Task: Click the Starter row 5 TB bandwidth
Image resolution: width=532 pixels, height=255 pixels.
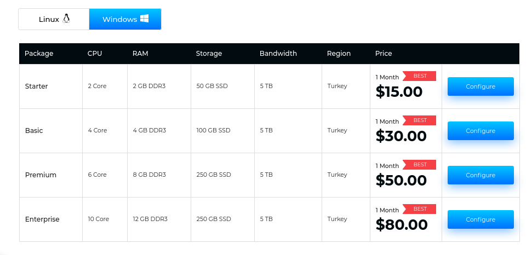Action: click(266, 86)
